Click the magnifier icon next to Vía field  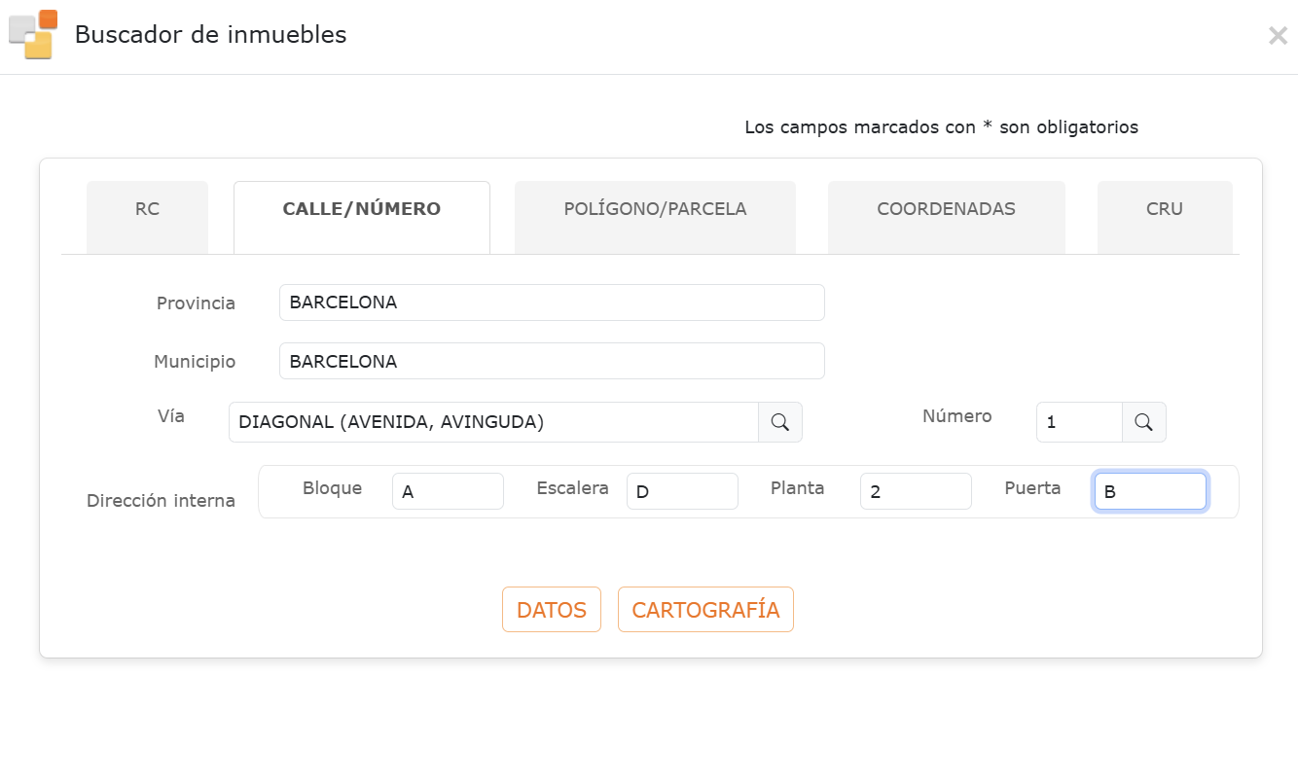779,422
